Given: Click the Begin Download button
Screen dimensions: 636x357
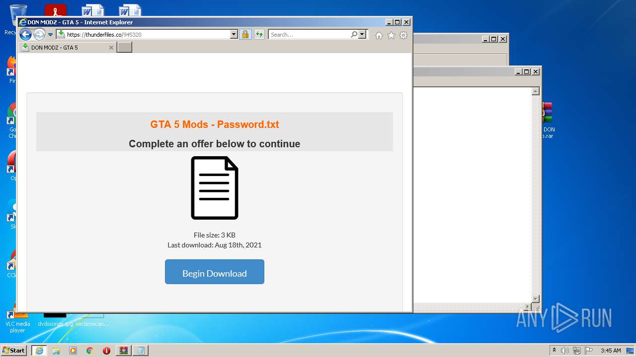Looking at the screenshot, I should pyautogui.click(x=215, y=272).
